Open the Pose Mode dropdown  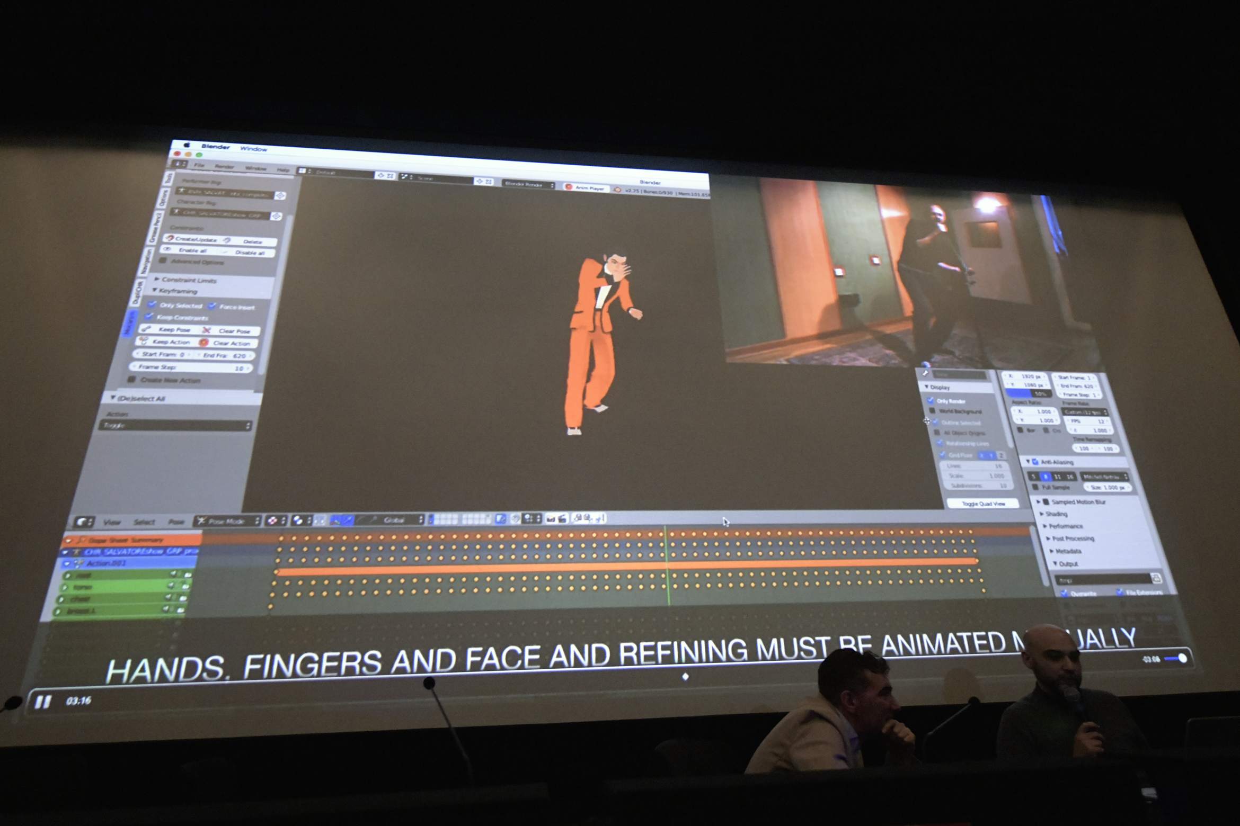click(228, 521)
